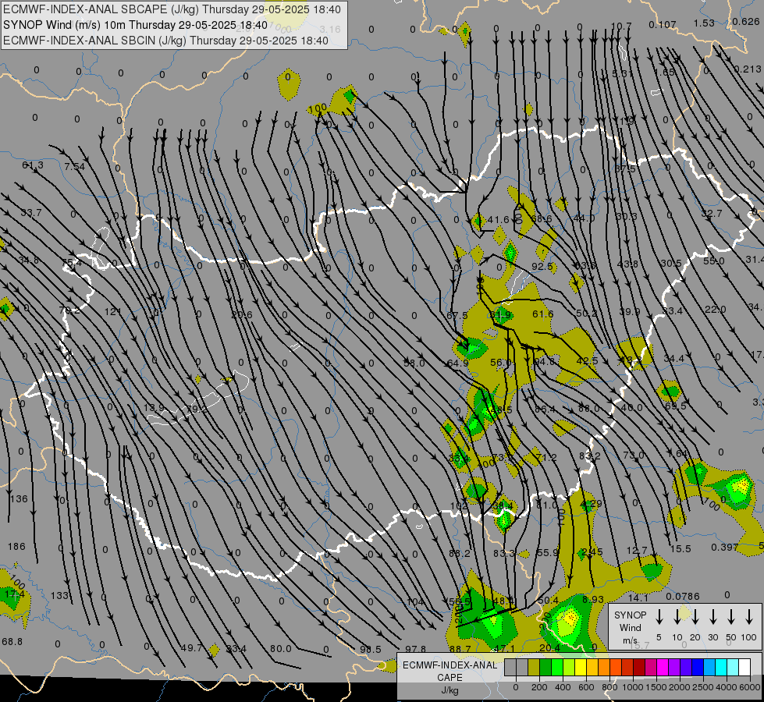Screen dimensions: 764x702
Task: Click the SBCIN title line in the header box
Action: 165,41
